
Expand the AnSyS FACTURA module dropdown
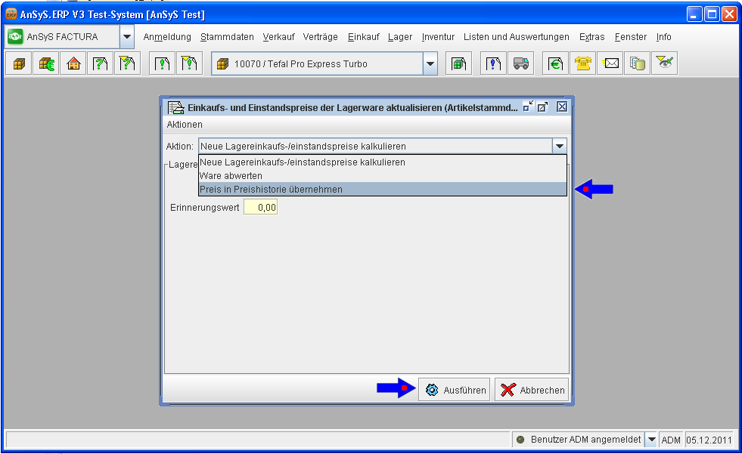(x=127, y=36)
